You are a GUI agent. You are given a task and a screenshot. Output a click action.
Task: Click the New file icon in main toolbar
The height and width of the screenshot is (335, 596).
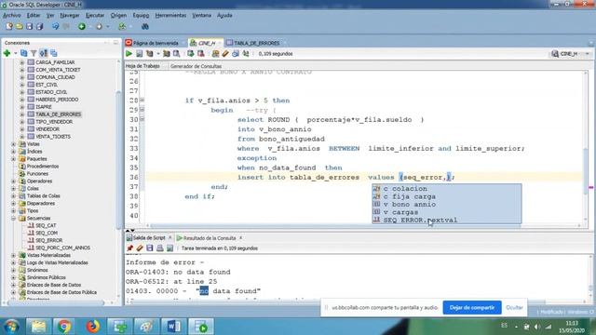coord(9,27)
